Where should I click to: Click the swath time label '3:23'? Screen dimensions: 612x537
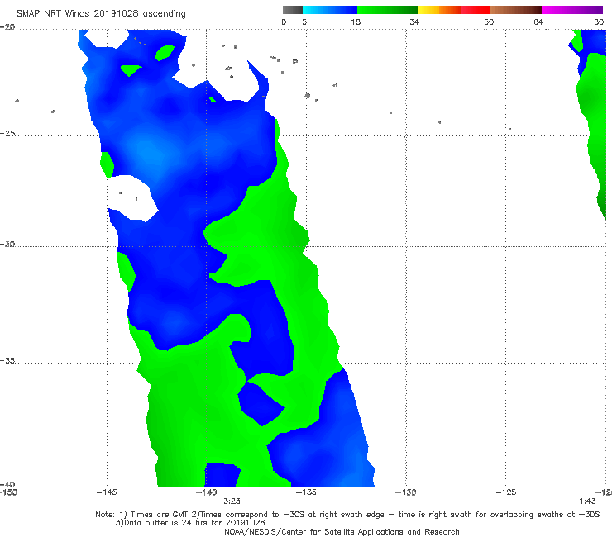click(x=232, y=501)
